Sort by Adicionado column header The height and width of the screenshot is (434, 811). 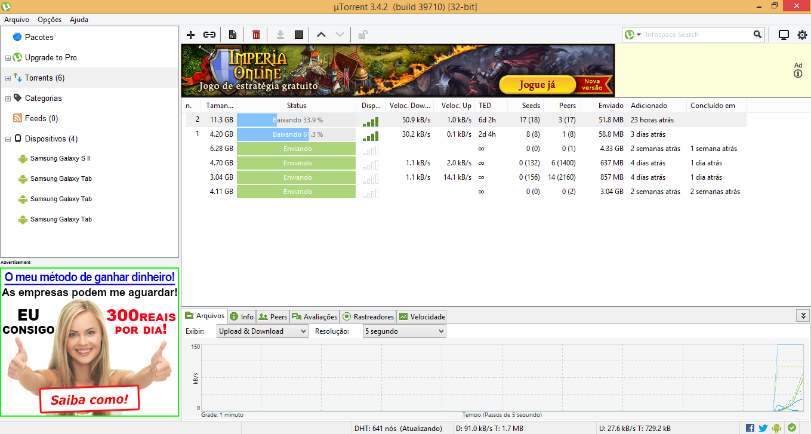tap(656, 106)
